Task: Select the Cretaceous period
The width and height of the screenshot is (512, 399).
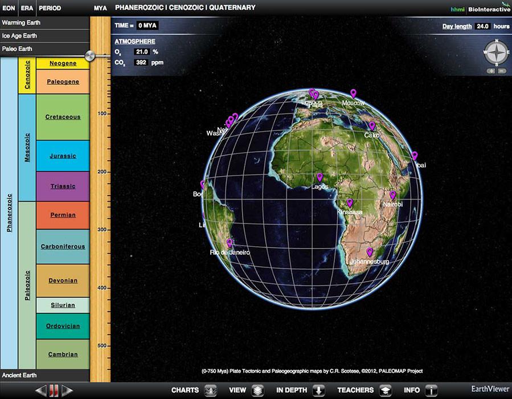Action: pyautogui.click(x=63, y=117)
